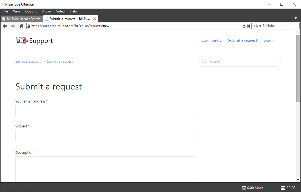Minimize the BinTube Ultimate window

[x=269, y=4]
